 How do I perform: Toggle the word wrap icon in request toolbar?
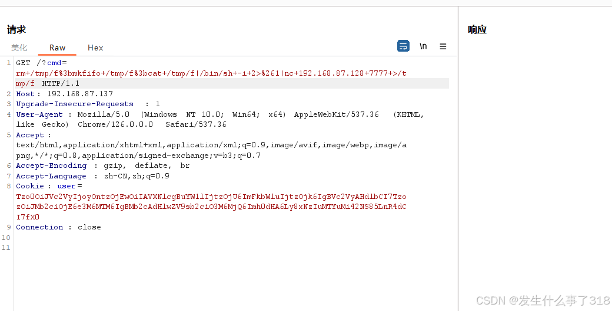tap(403, 46)
